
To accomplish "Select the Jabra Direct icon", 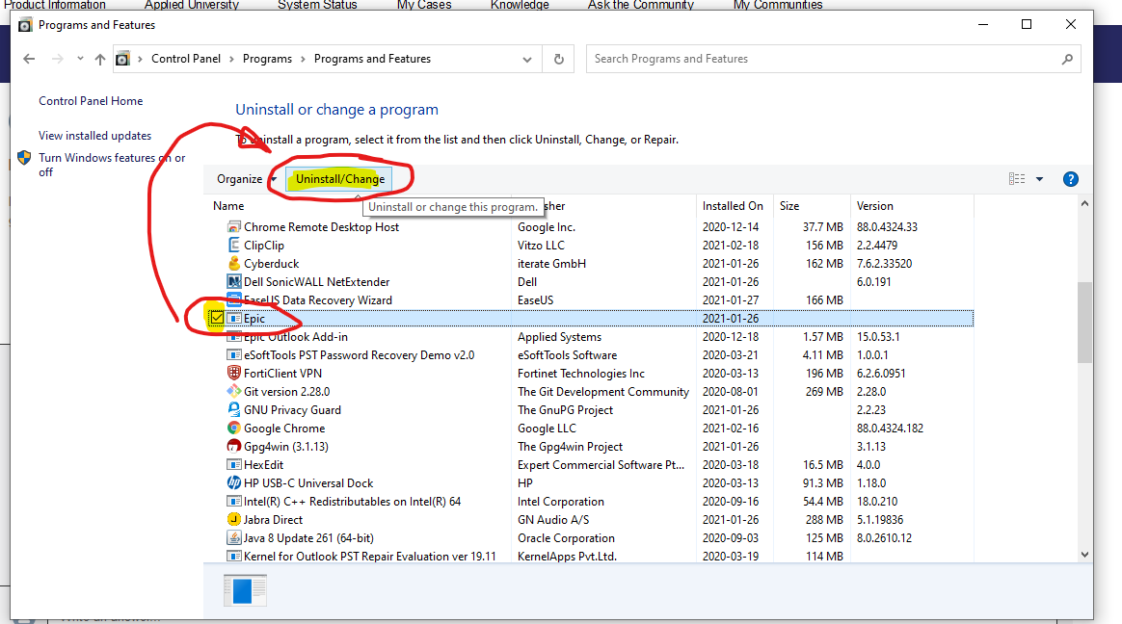I will pyautogui.click(x=234, y=520).
